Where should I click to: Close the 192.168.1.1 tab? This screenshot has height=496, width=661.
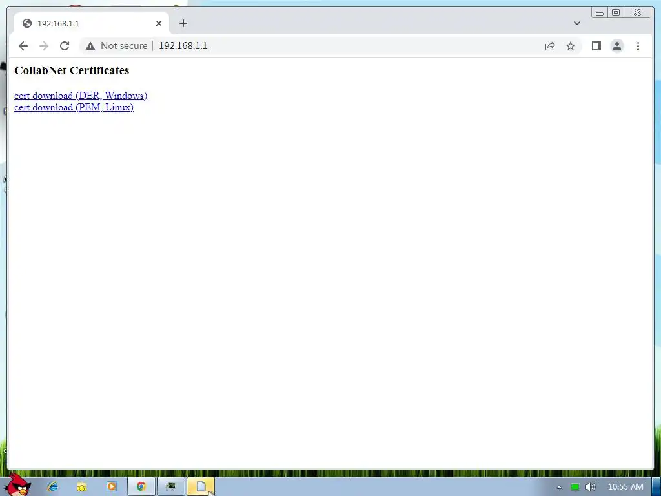(x=159, y=23)
